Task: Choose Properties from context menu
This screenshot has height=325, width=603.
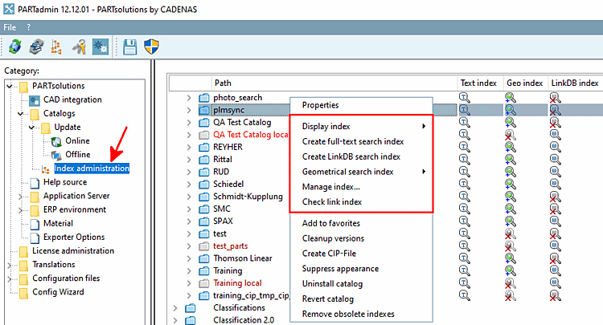Action: (x=320, y=105)
